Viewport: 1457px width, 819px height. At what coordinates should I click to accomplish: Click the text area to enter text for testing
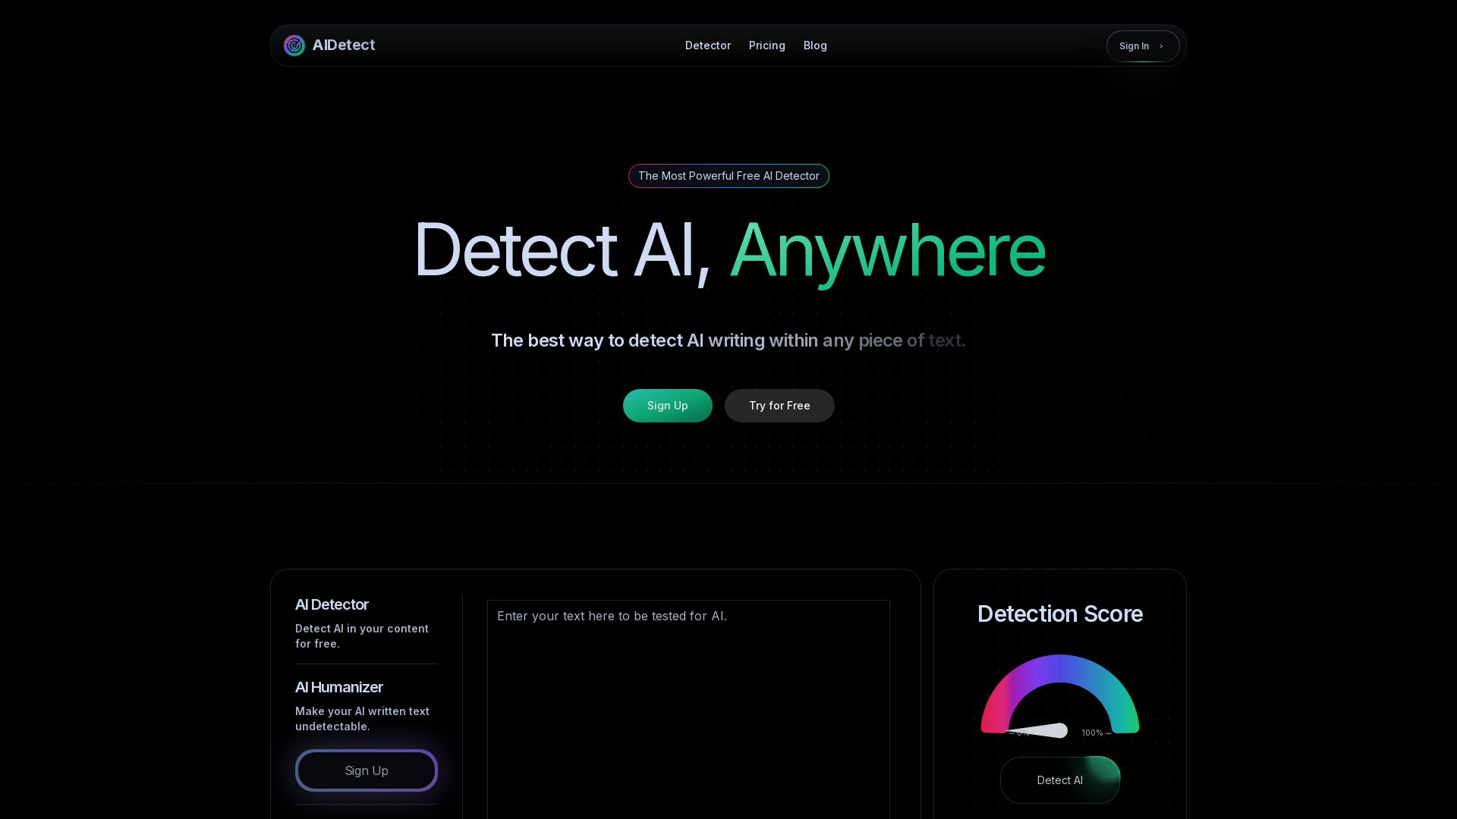(688, 682)
